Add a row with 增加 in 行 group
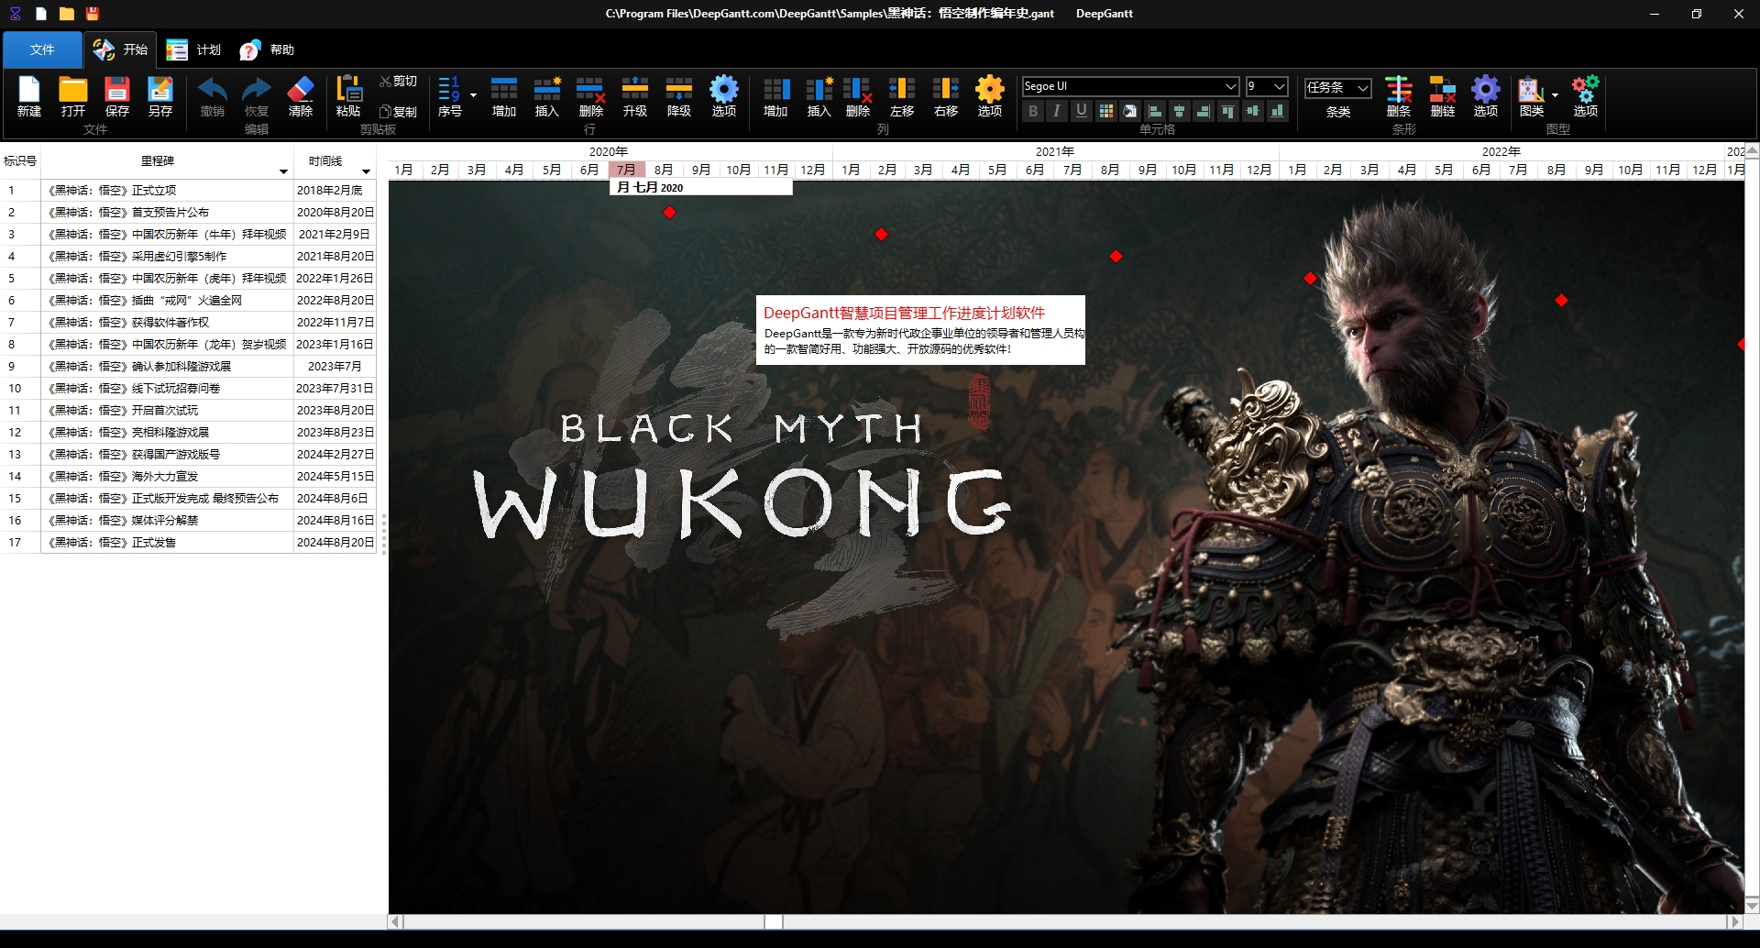Screen dimensions: 1760x948 (x=504, y=96)
